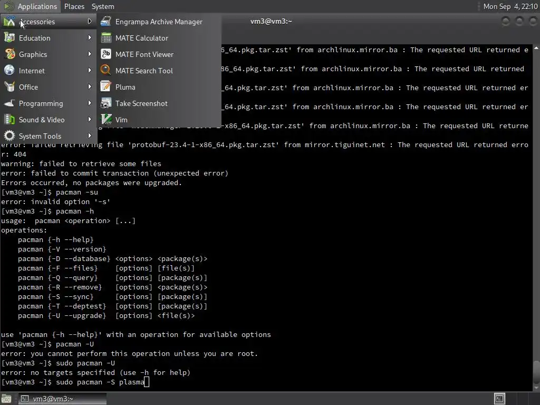Image resolution: width=540 pixels, height=405 pixels.
Task: Click the Internet globe icon
Action: [x=9, y=70]
